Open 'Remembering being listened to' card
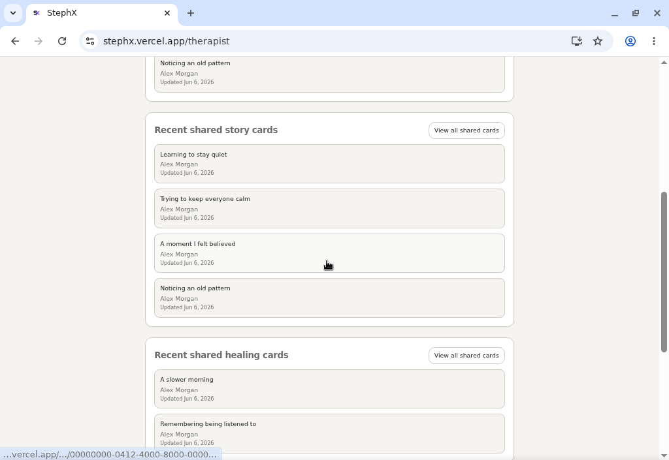The width and height of the screenshot is (669, 460). 329,434
